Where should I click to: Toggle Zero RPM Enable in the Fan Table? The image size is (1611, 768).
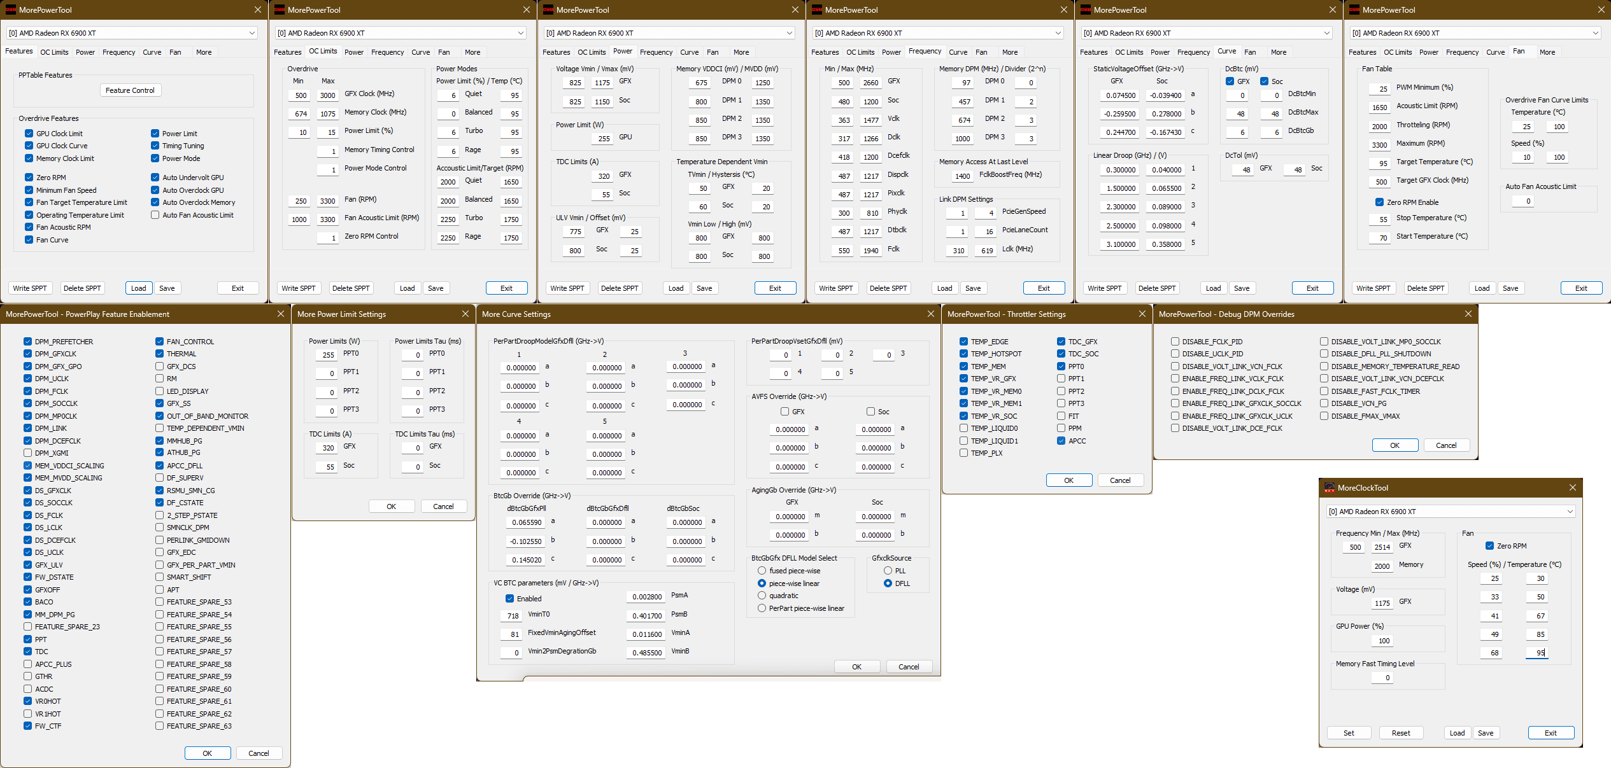pos(1379,202)
